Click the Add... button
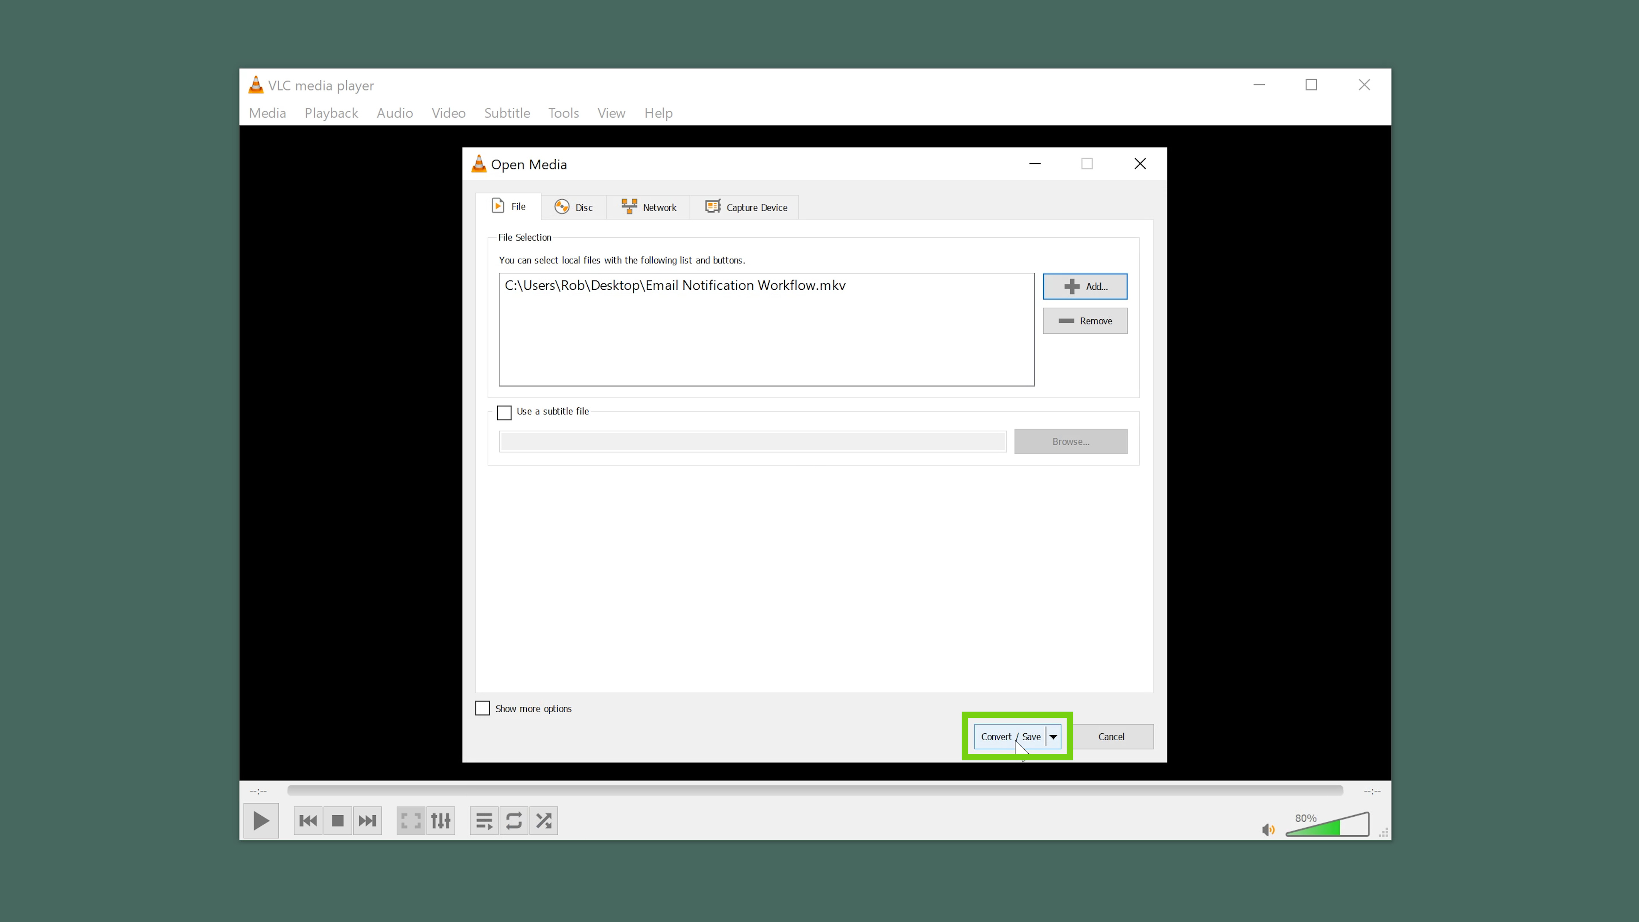 click(1085, 286)
